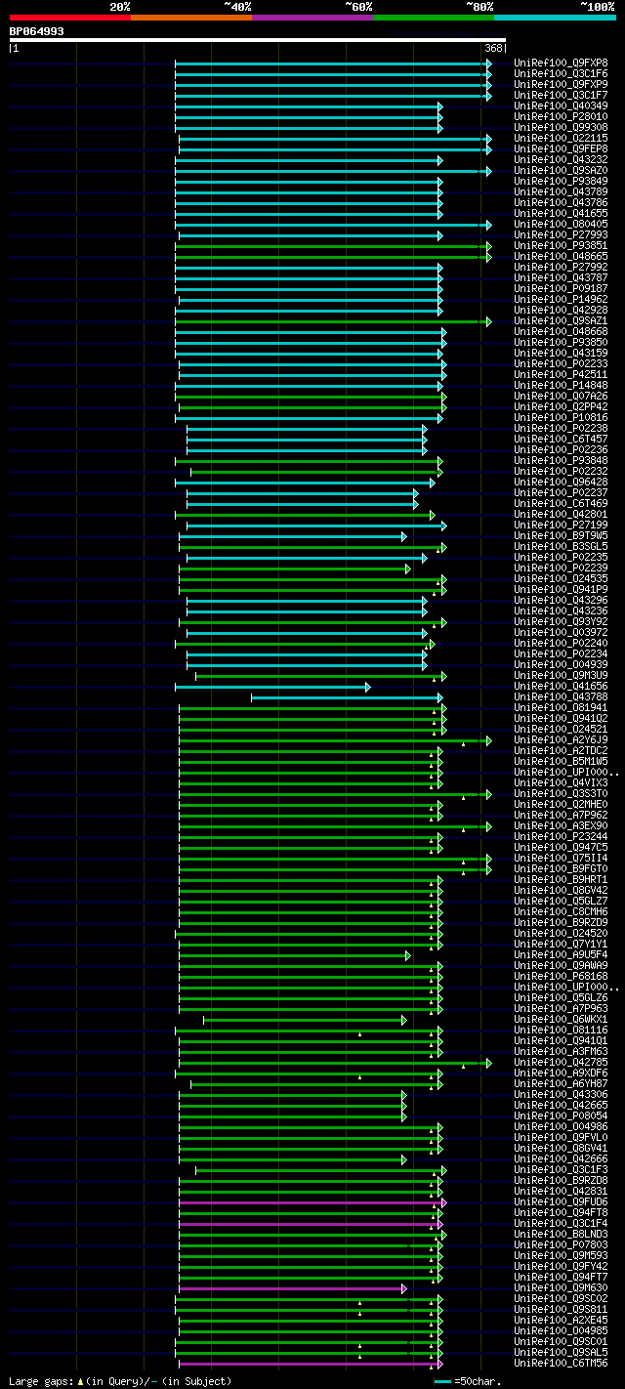Click the magenta alignment bar for UniRef100_Q3C1F4

coord(310,1223)
